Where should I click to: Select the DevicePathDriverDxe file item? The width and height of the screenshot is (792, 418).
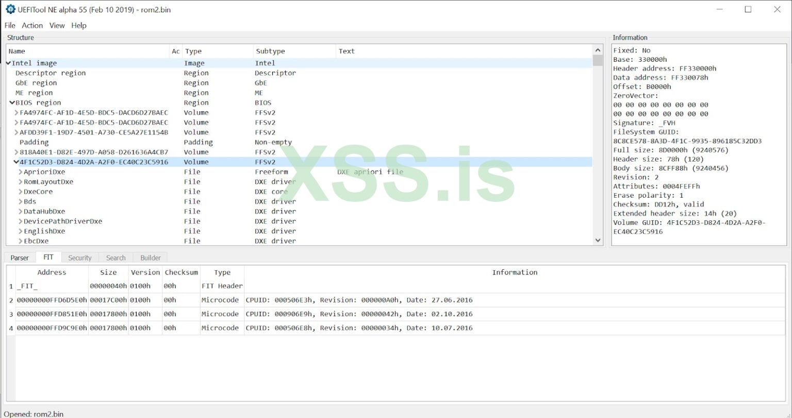(63, 221)
